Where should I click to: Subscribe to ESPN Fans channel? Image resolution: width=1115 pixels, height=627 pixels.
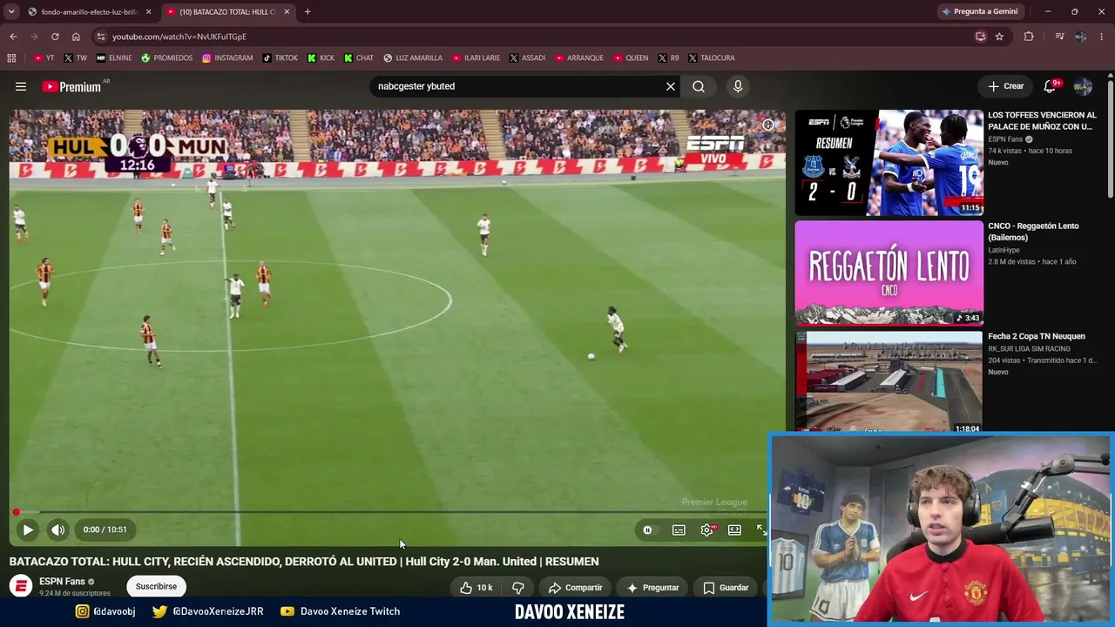click(x=156, y=586)
